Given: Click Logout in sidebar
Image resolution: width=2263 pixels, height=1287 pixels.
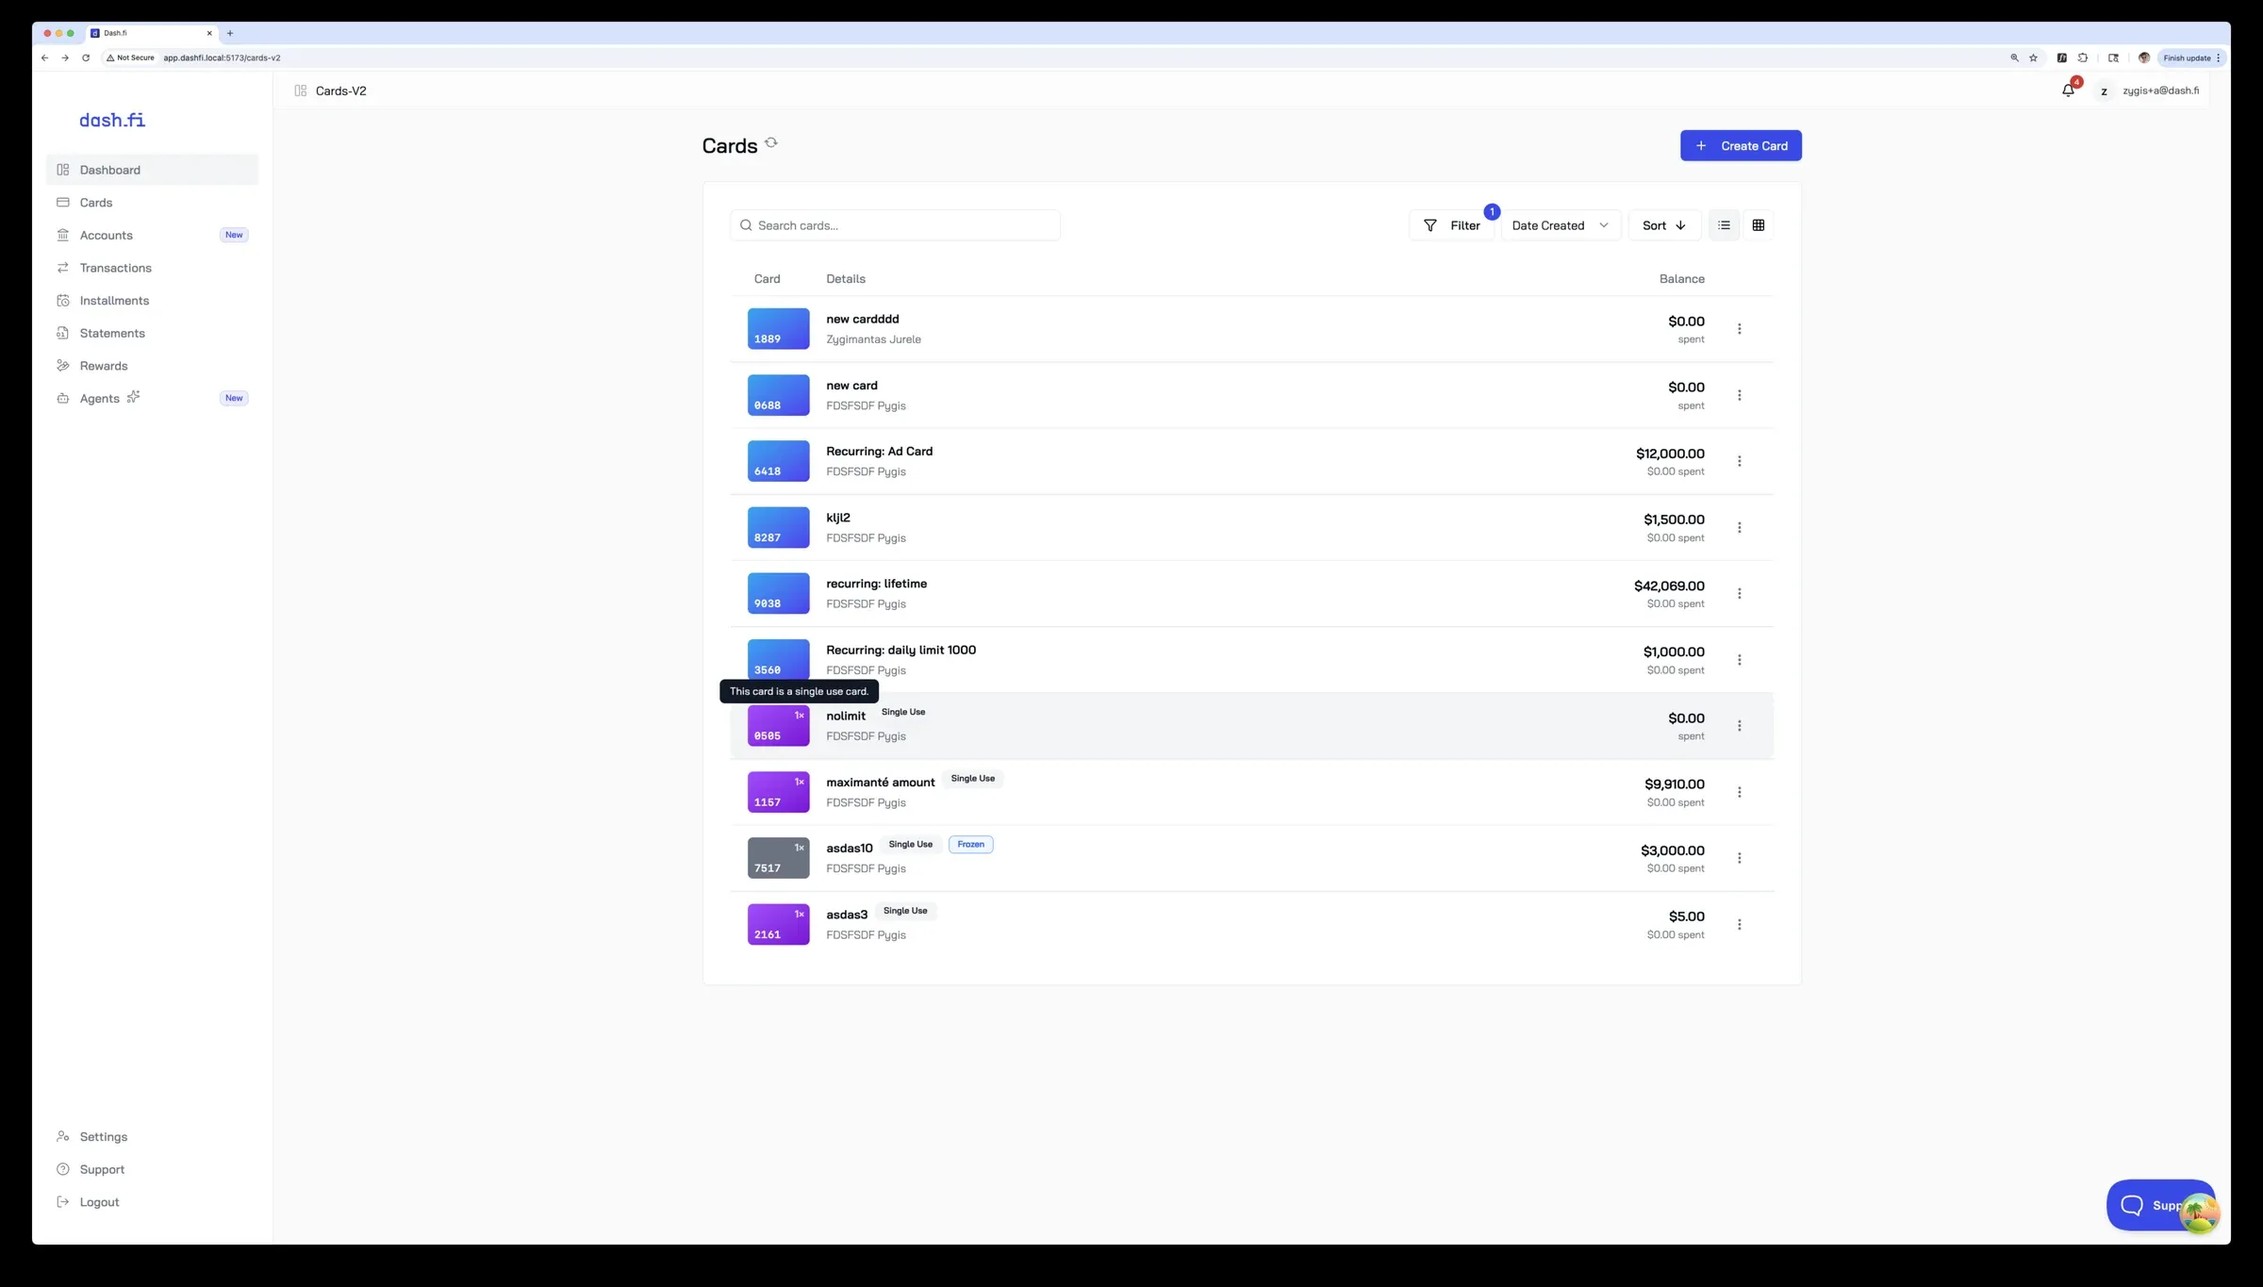Looking at the screenshot, I should tap(152, 1202).
